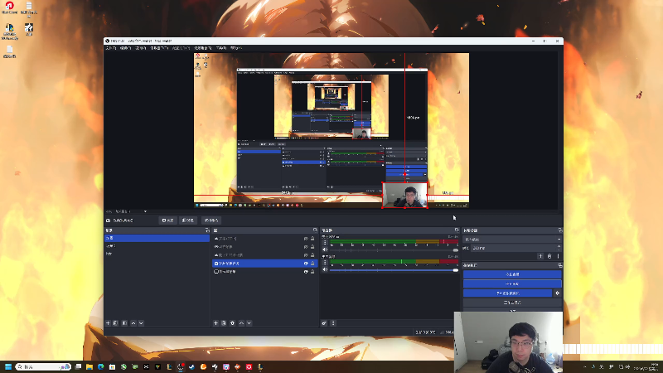
Task: Open the Windows Start menu on the taskbar
Action: coord(8,366)
